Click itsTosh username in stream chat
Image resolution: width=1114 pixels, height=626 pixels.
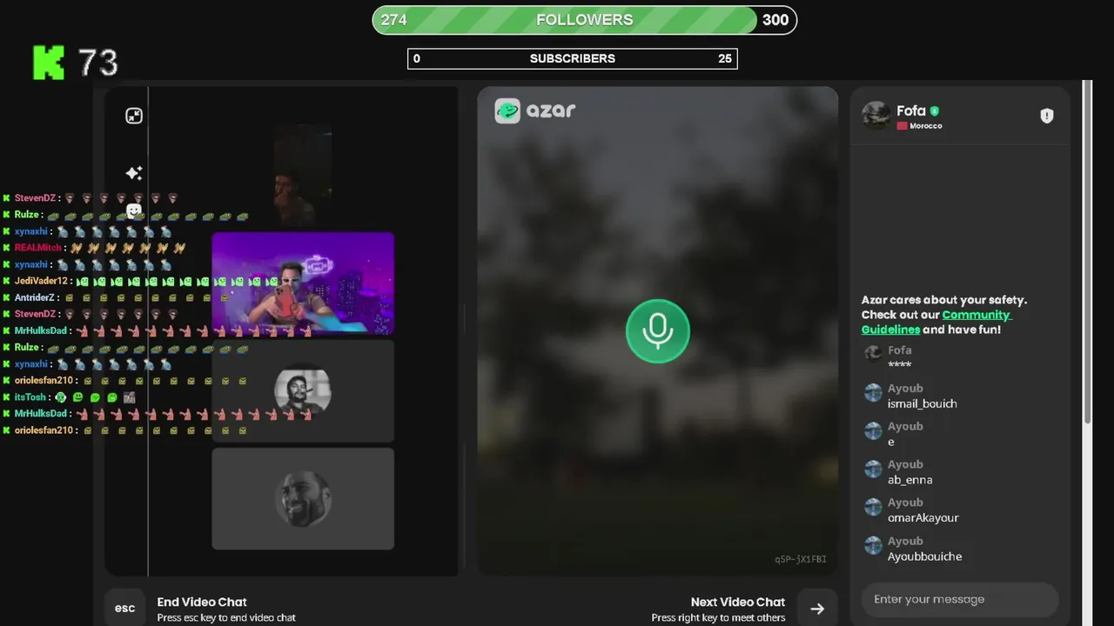coord(30,397)
